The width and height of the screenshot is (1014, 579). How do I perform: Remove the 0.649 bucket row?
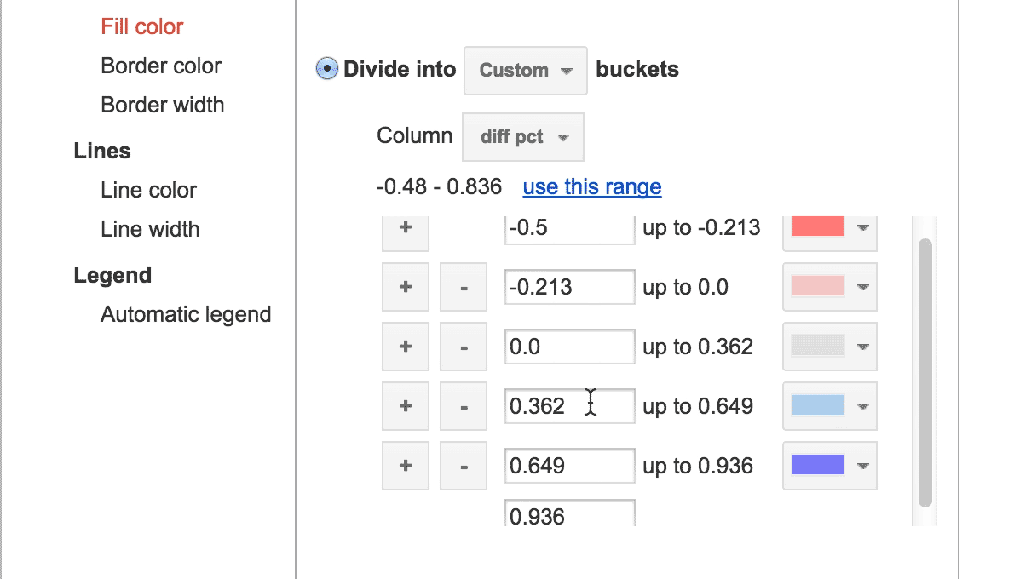(464, 466)
